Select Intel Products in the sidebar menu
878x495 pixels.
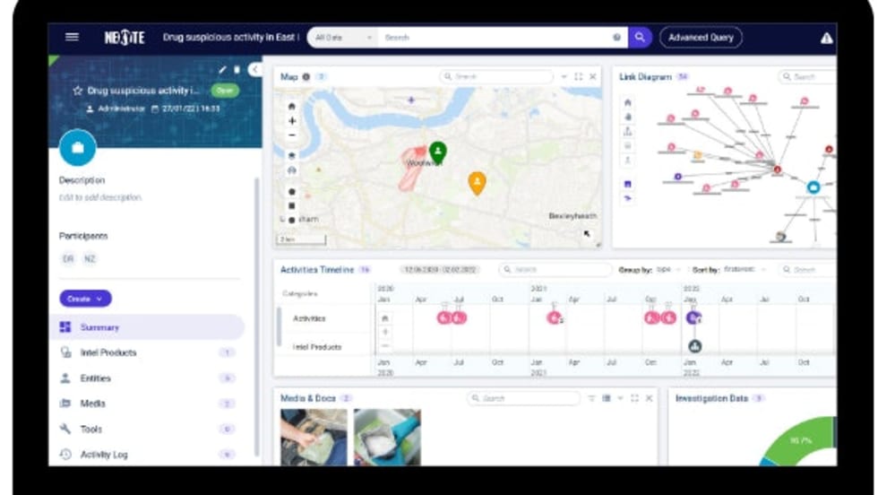point(108,352)
